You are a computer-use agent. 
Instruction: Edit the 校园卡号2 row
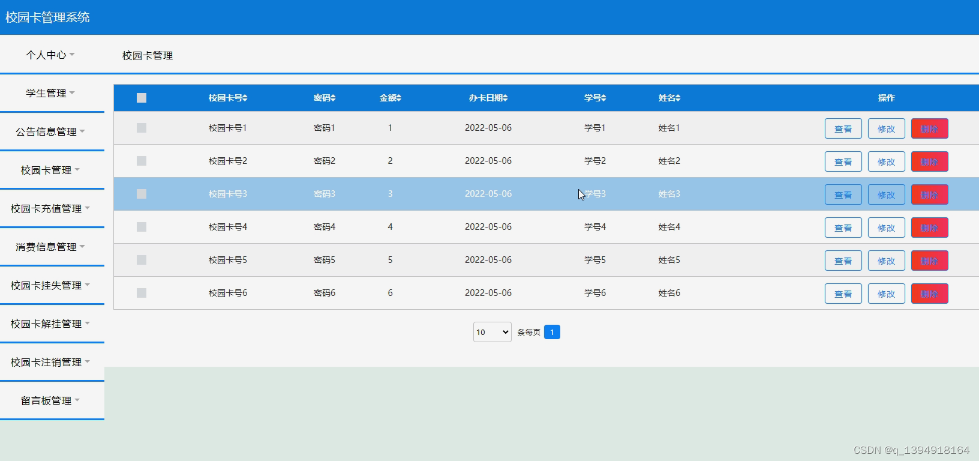[886, 161]
